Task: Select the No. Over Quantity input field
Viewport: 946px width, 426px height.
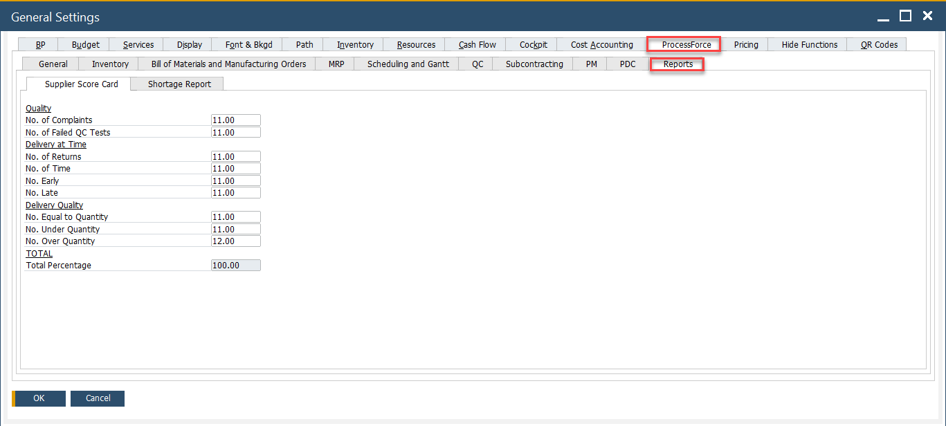Action: tap(235, 241)
